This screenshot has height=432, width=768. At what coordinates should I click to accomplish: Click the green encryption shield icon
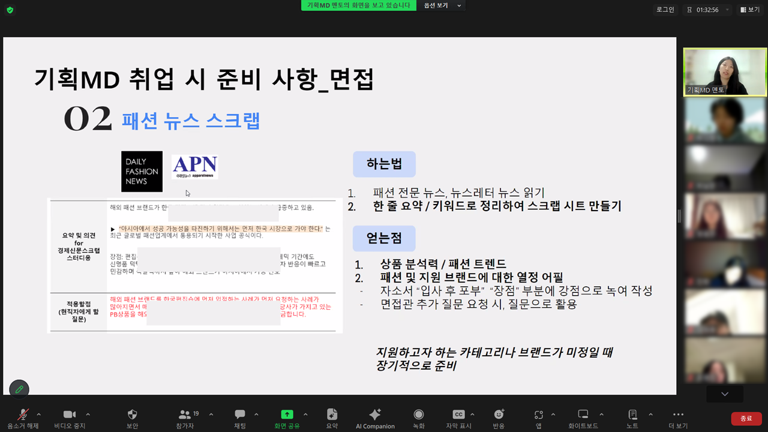click(10, 10)
